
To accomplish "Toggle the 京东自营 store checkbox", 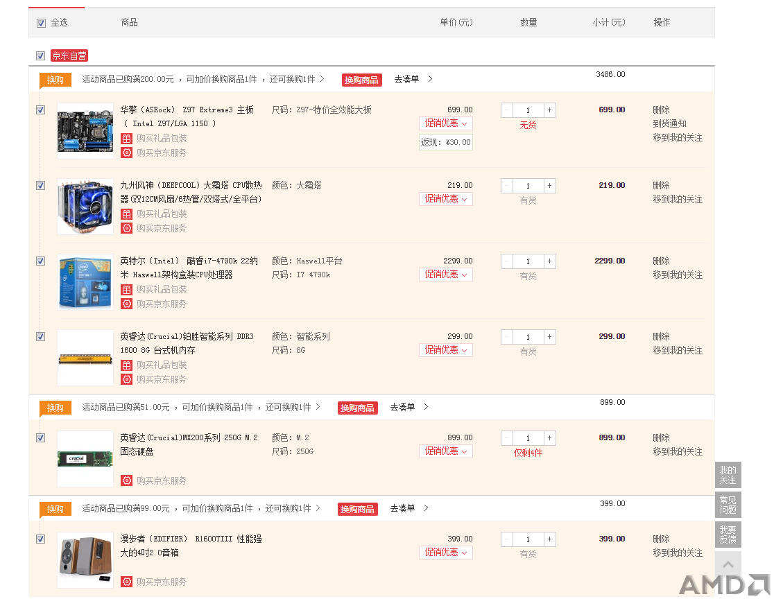I will coord(40,55).
